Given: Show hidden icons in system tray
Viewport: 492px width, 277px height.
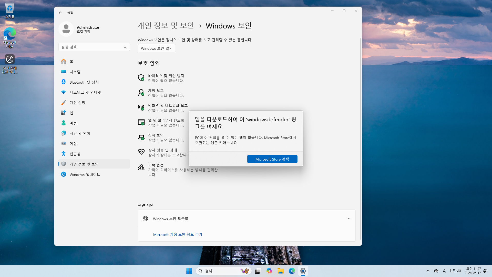Looking at the screenshot, I should 428,271.
